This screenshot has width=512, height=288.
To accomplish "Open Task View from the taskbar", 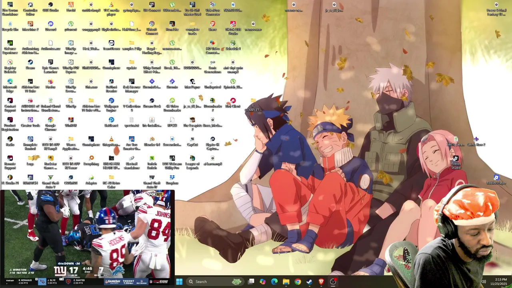I will pyautogui.click(x=251, y=282).
